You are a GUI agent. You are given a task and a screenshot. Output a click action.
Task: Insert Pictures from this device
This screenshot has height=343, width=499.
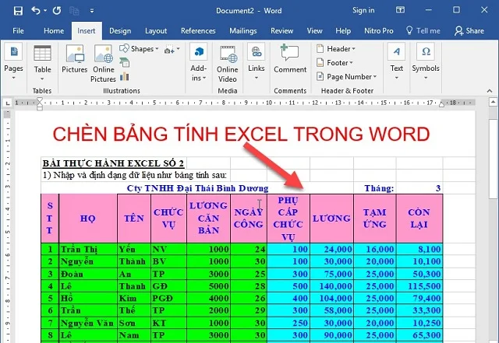pyautogui.click(x=75, y=60)
